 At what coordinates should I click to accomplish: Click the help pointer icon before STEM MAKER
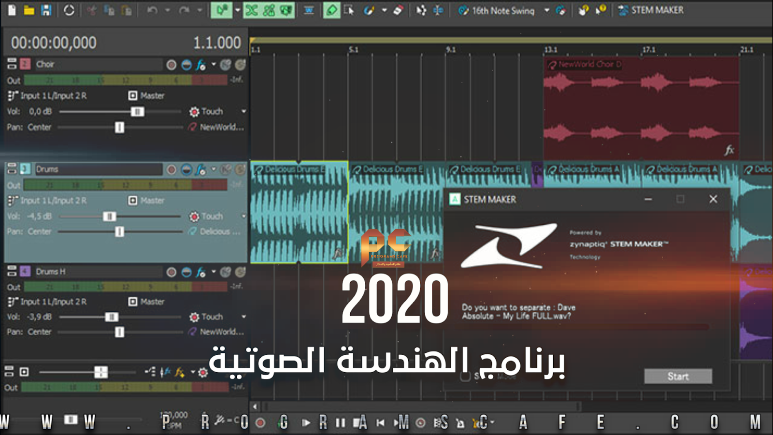[x=601, y=10]
